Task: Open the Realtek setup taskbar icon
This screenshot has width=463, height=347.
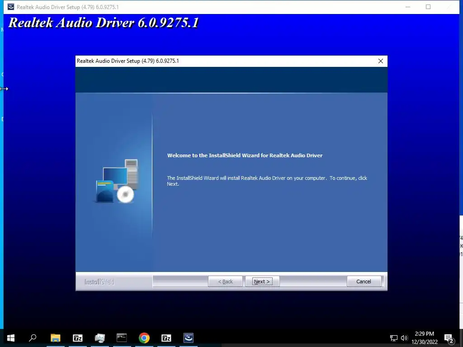Action: tap(189, 338)
